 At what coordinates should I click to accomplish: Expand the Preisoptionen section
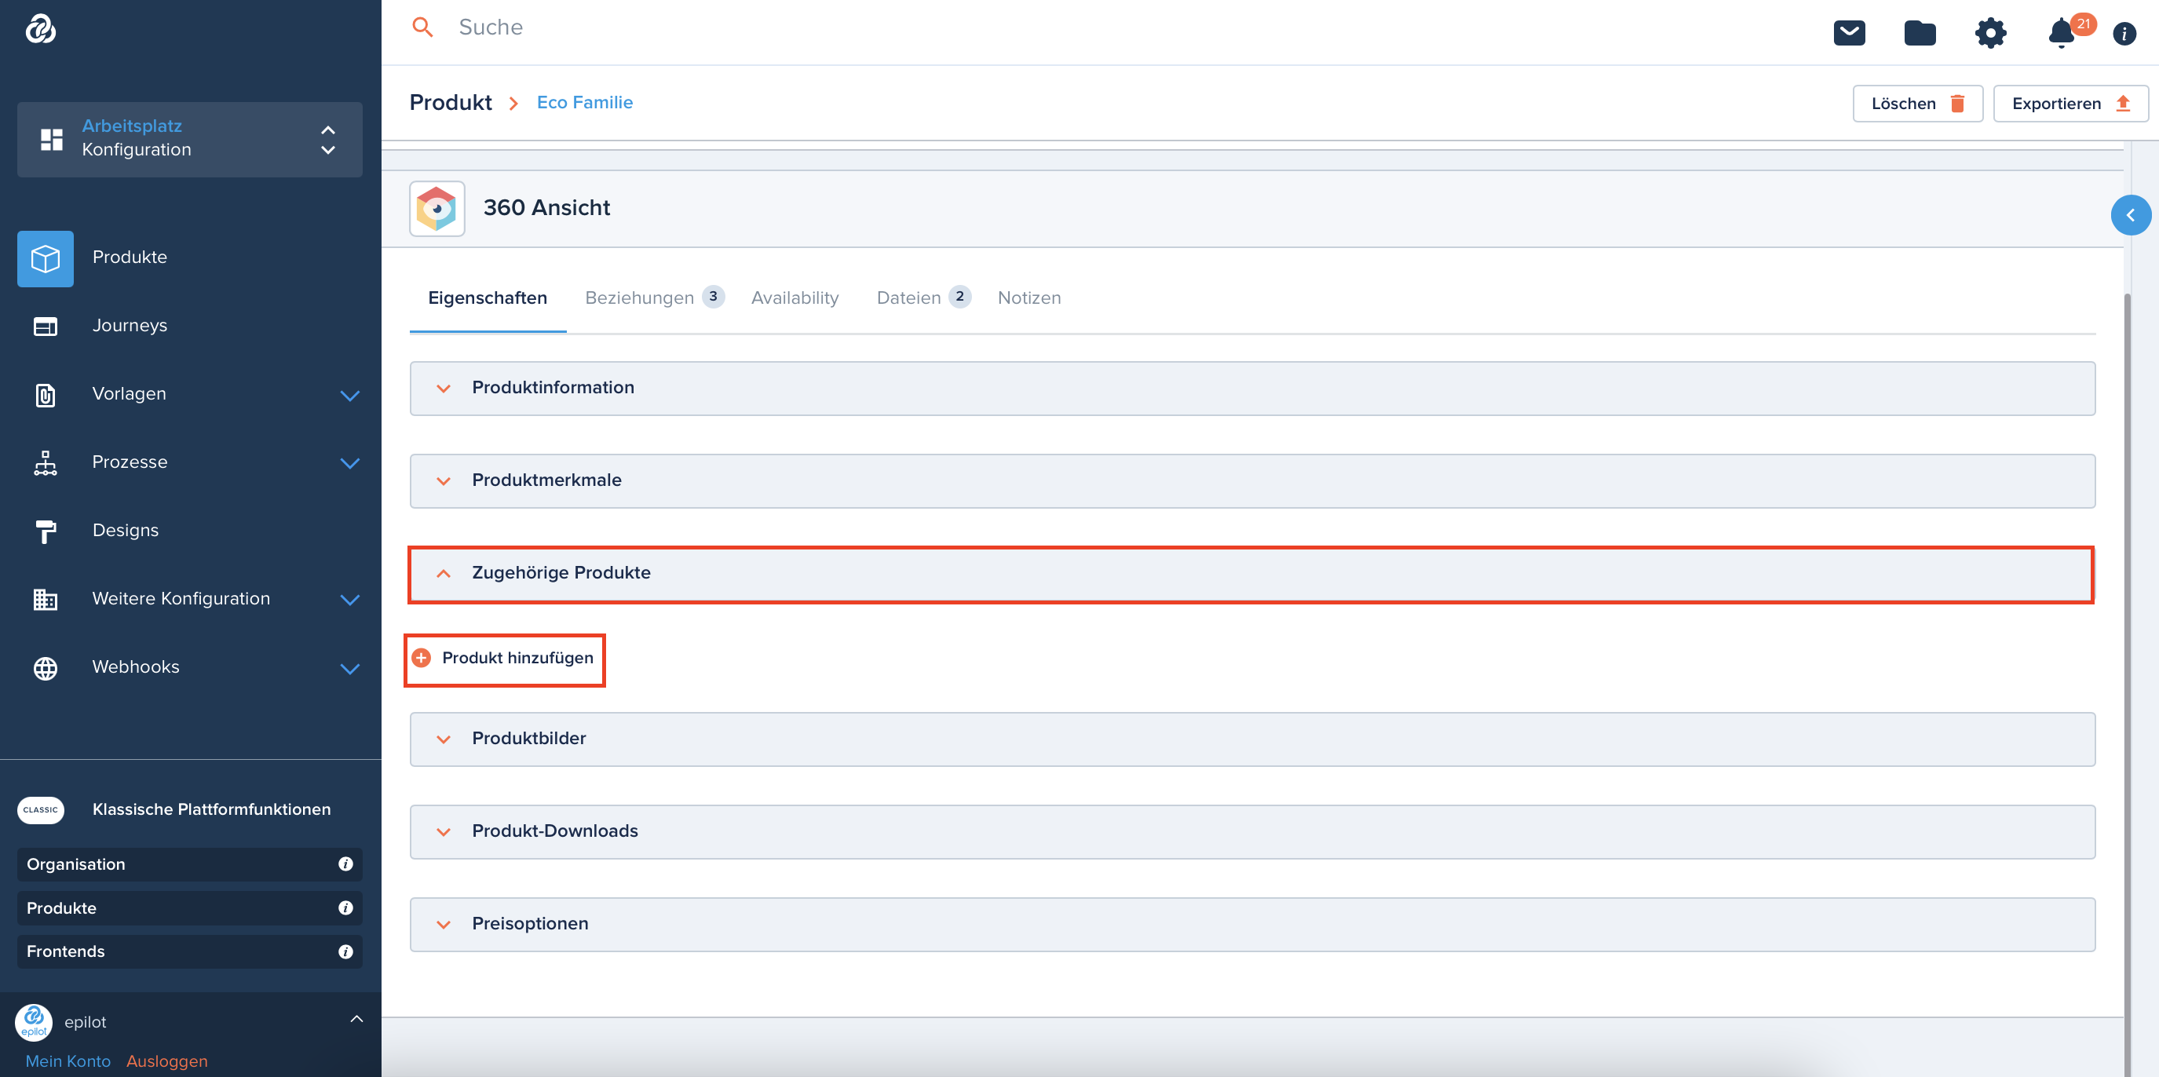point(1252,925)
